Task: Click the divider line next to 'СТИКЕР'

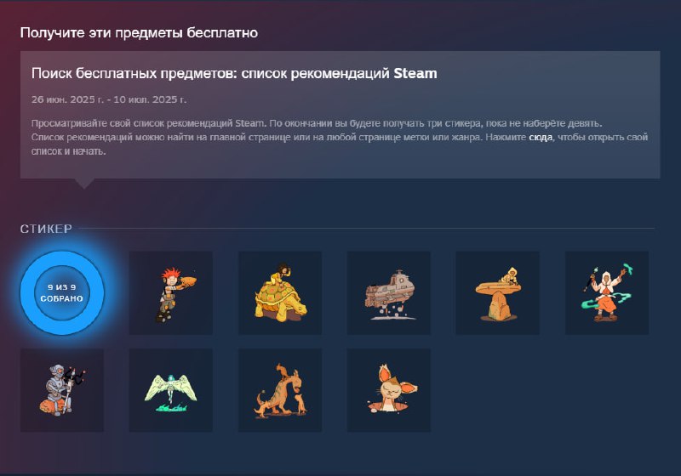Action: click(x=367, y=228)
